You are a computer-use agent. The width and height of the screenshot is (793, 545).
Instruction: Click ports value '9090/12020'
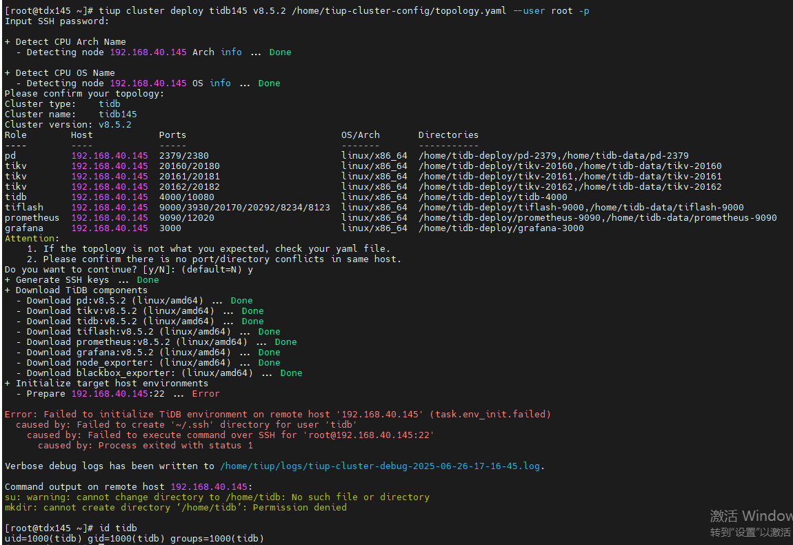187,218
